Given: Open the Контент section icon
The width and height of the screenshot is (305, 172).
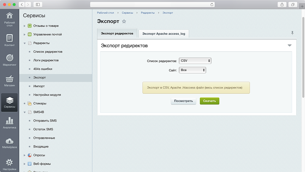Looking at the screenshot, I should click(10, 40).
